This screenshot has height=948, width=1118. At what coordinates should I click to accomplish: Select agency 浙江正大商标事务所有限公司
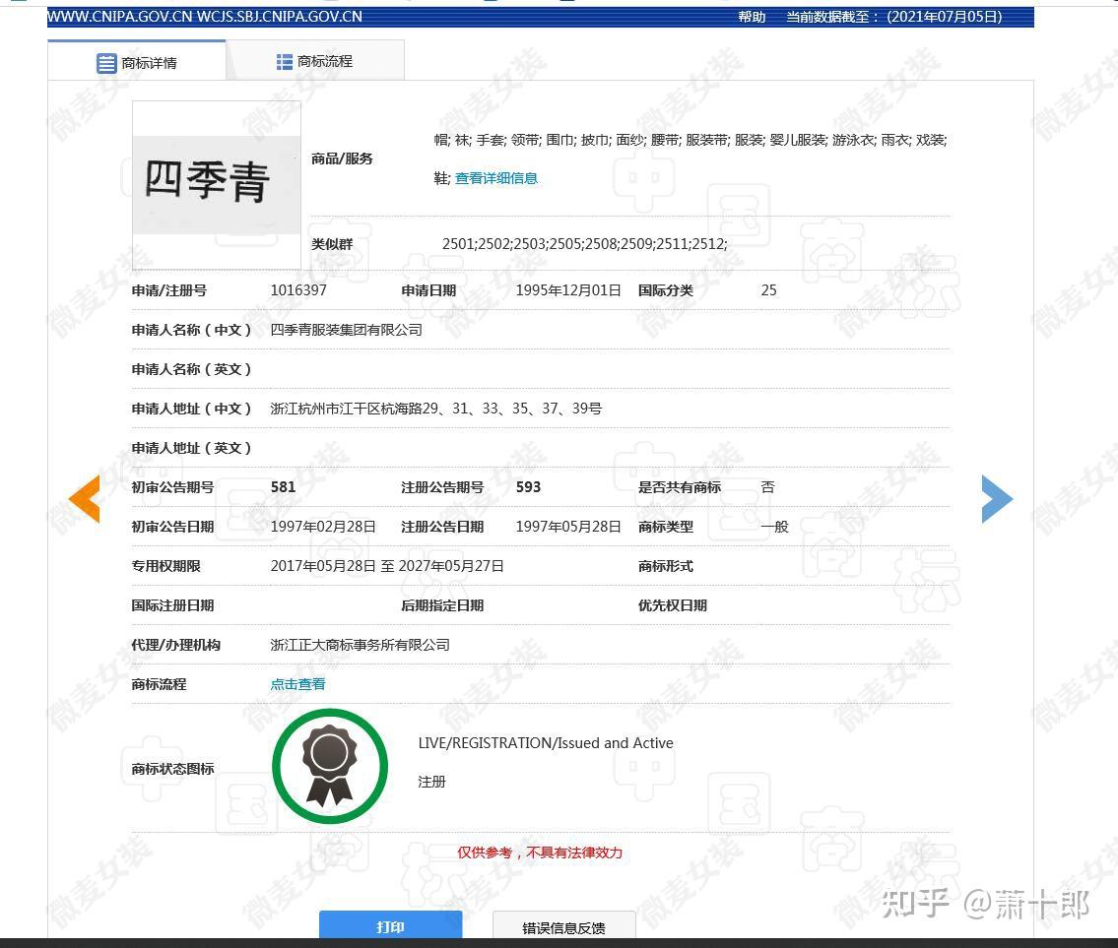(x=361, y=645)
